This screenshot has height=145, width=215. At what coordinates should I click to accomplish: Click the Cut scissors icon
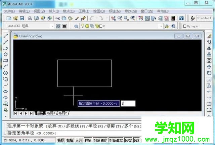click(57, 18)
